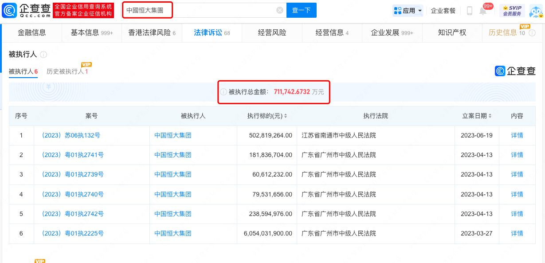Screen dimensions: 545x263
Task: Click the info icon beside 被执行人 heading
Action: [43, 55]
